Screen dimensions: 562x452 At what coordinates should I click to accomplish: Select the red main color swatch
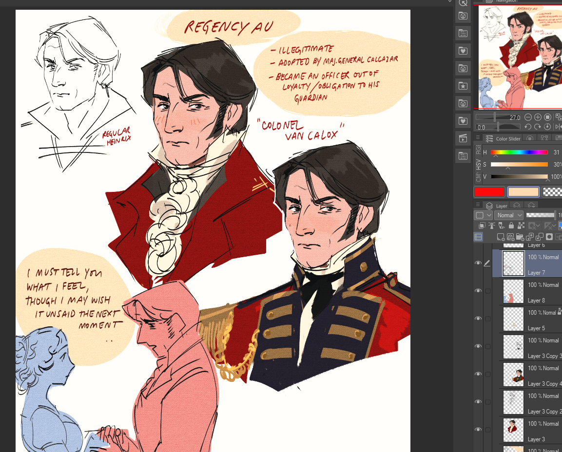tap(489, 192)
